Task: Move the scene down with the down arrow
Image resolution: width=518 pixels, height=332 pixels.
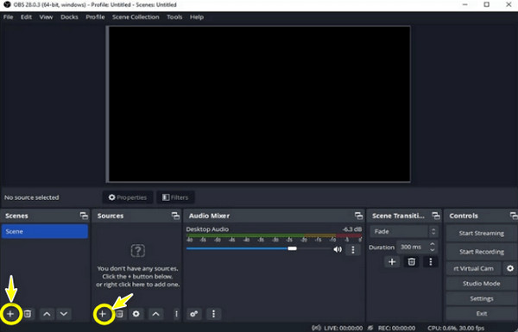Action: (64, 314)
